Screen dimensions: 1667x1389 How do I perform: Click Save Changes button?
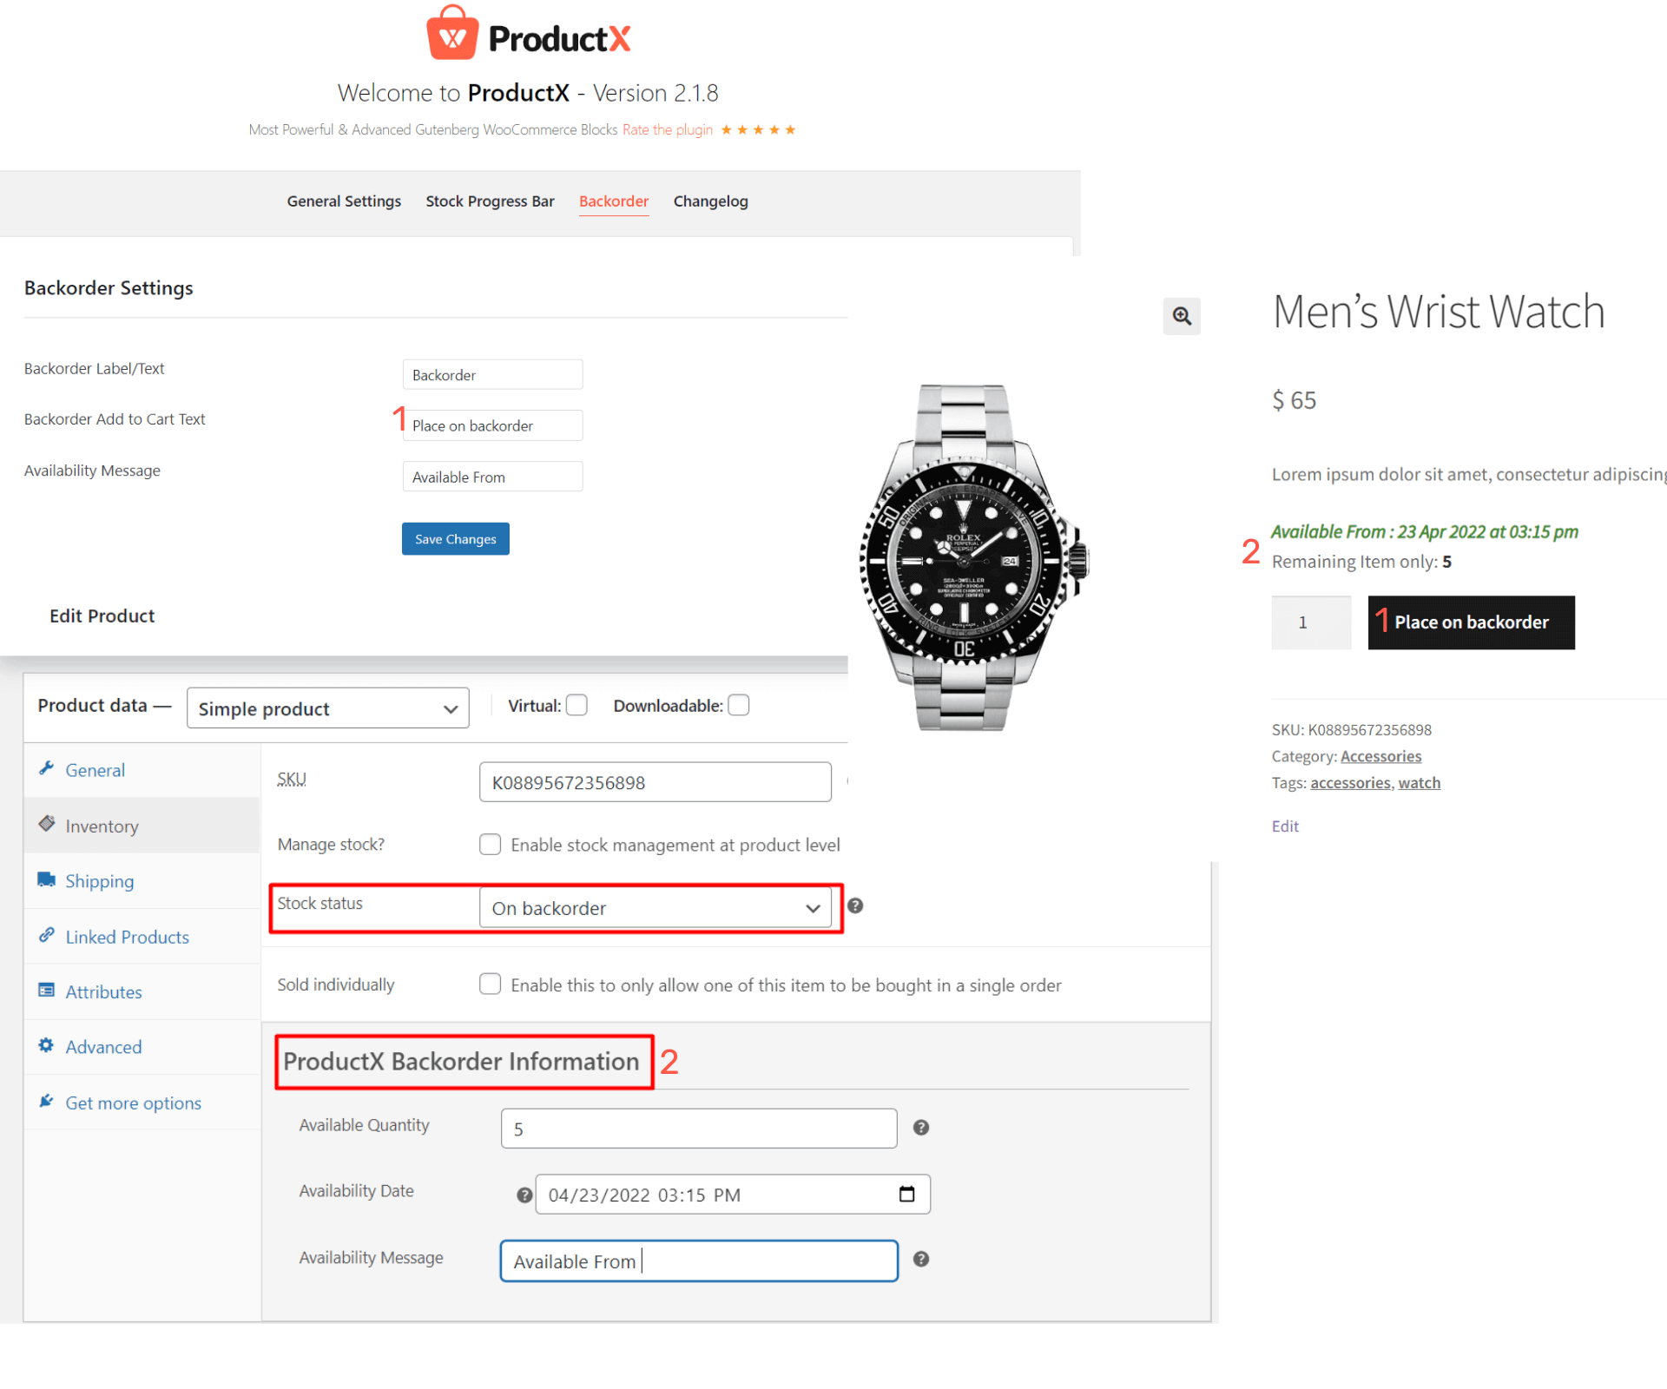457,539
